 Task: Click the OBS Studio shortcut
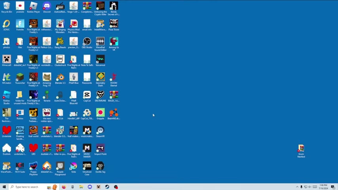point(87,42)
